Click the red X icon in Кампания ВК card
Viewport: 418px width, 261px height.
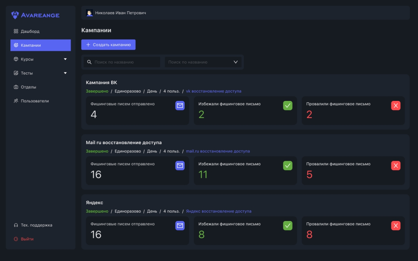pos(396,105)
